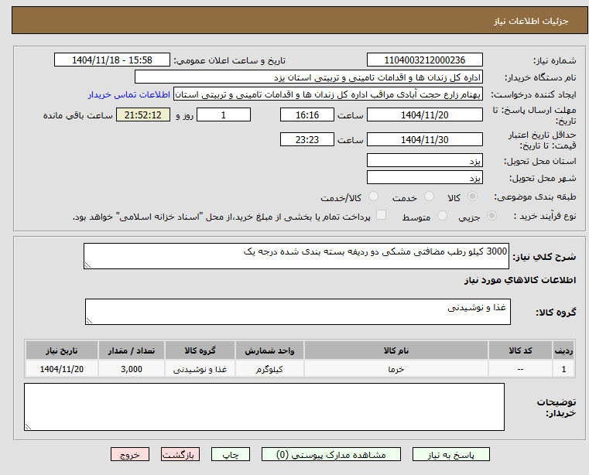Image resolution: width=589 pixels, height=475 pixels.
Task: Click resize handle of گروه کالا textarea
Action: 89,321
